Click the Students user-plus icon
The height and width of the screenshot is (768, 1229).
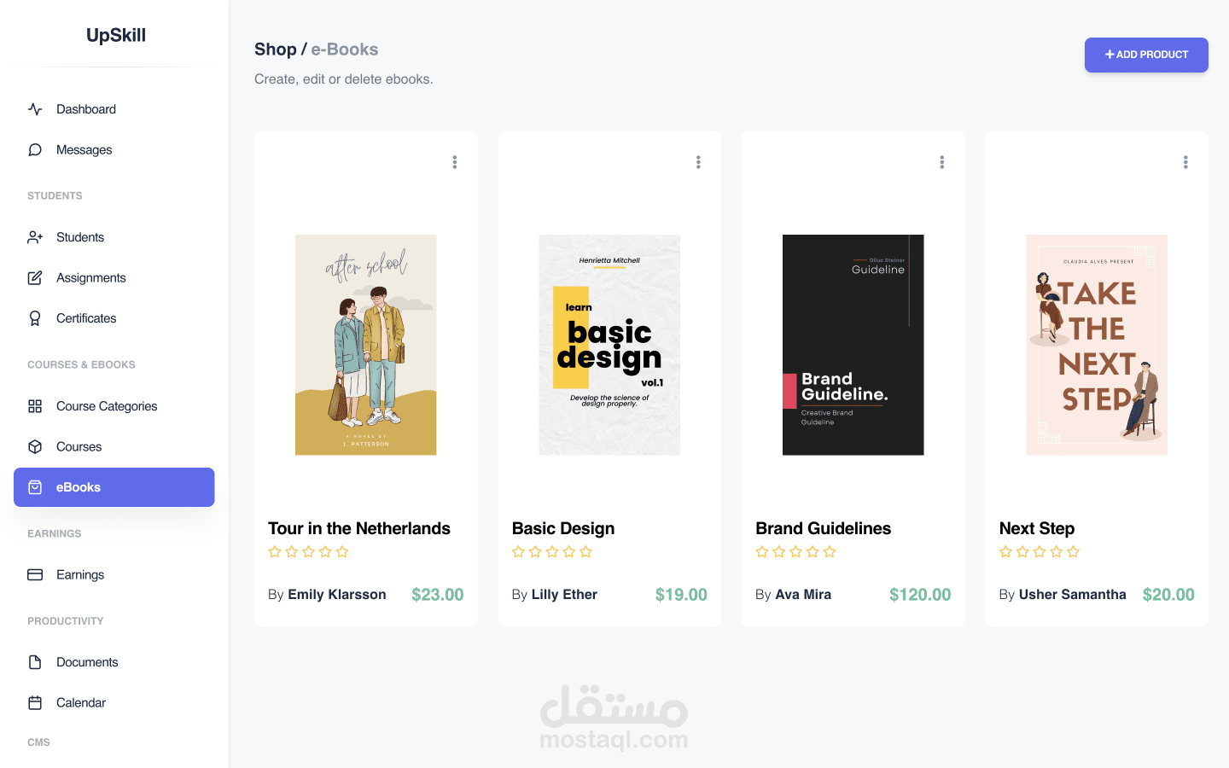point(35,237)
